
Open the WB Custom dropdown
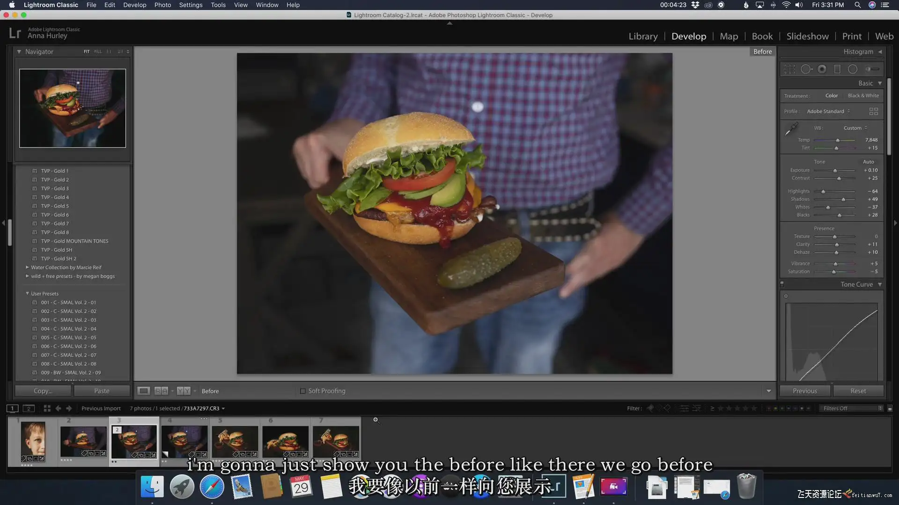pos(855,128)
